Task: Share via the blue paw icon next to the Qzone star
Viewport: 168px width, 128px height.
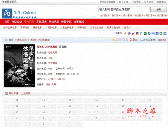Action: pos(129,34)
